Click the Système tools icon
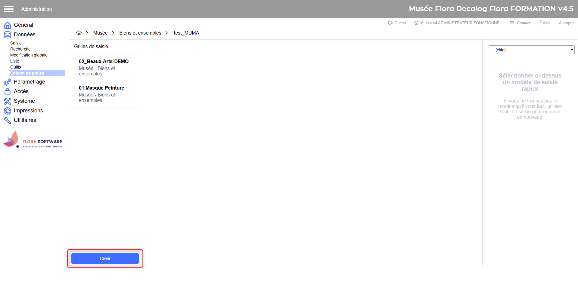 click(8, 101)
